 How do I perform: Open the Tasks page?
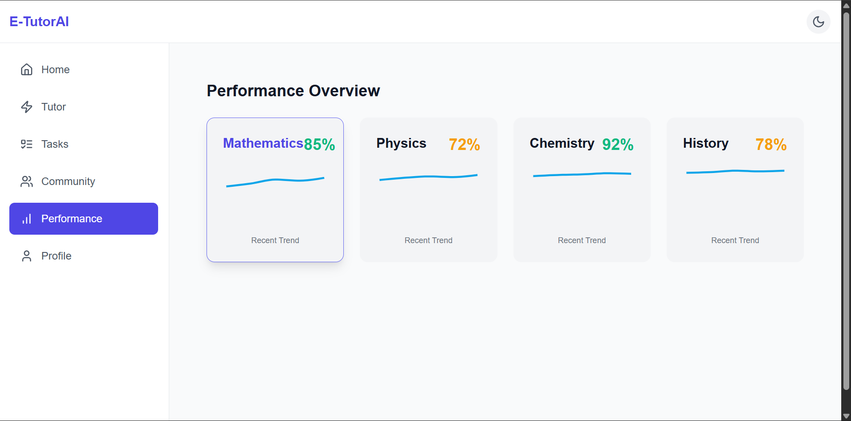[55, 144]
